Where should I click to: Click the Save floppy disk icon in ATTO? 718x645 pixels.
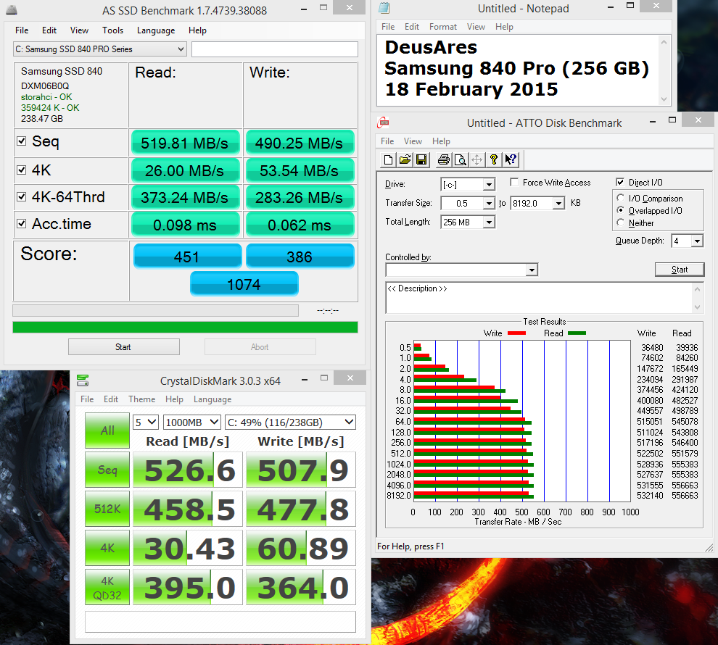[x=421, y=159]
